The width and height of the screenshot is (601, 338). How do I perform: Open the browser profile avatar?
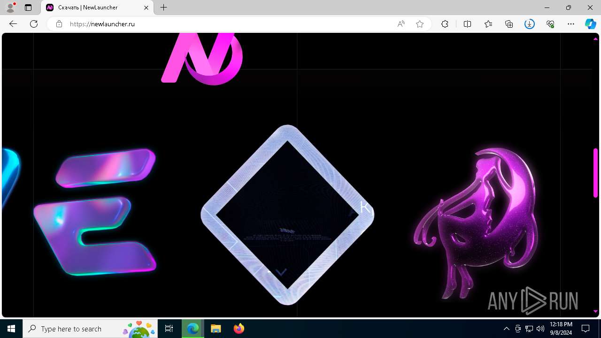pos(10,8)
